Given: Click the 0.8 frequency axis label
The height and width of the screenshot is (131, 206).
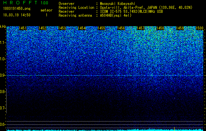Looking at the screenshot, I should (3, 92).
